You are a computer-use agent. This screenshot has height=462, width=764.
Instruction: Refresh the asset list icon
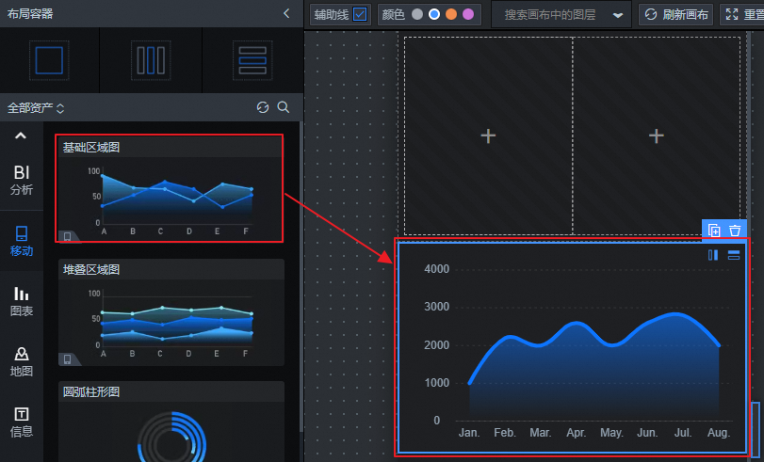click(263, 107)
